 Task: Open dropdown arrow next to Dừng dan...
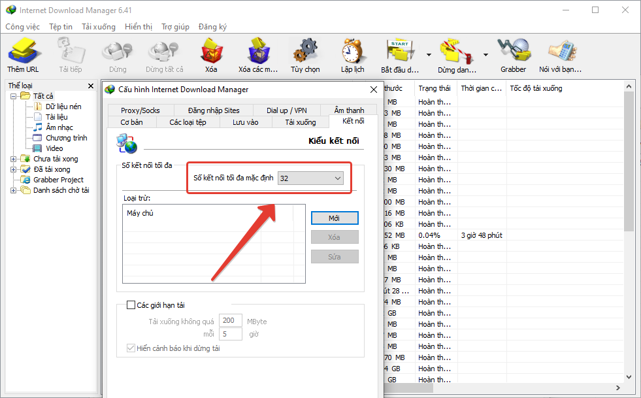[x=485, y=55]
